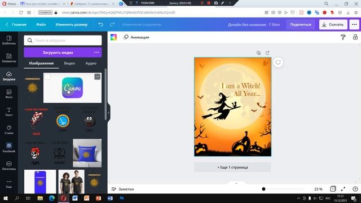This screenshot has width=361, height=203.
Task: Expand the page list arrow below canvas
Action: click(236, 183)
